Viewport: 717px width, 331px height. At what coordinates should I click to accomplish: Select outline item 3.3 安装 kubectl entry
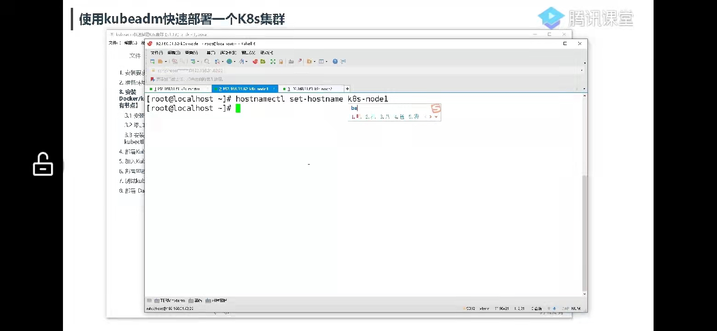[x=134, y=138]
